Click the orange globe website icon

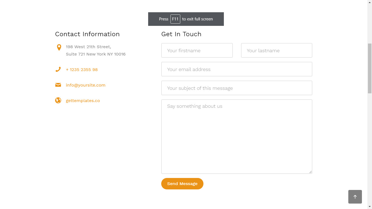click(58, 100)
